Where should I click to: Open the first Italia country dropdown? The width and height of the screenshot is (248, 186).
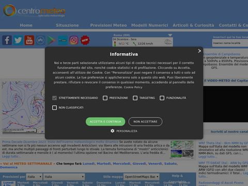point(34,177)
